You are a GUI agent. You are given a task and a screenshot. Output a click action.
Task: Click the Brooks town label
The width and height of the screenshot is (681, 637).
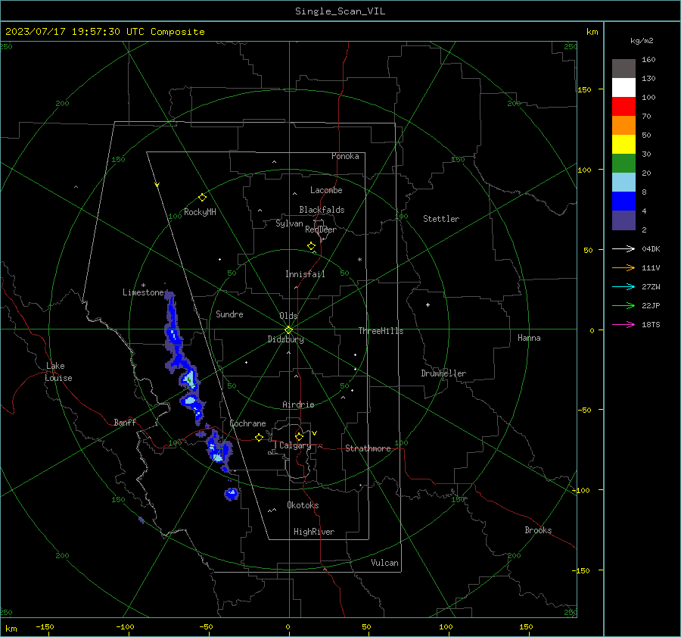tap(538, 530)
